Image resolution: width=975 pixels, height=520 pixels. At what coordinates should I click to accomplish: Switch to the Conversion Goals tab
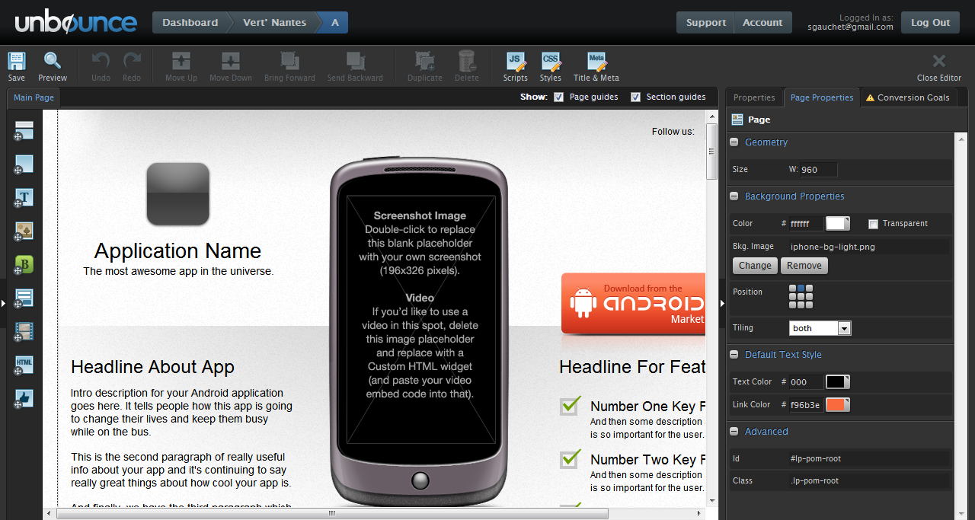pyautogui.click(x=907, y=97)
